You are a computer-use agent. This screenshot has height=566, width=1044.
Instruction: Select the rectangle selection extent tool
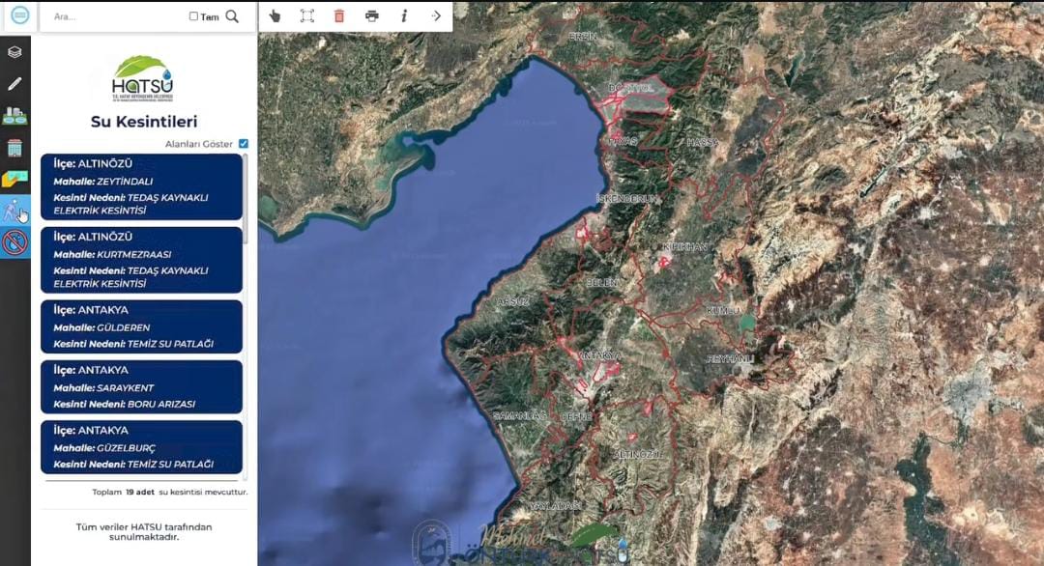(x=306, y=16)
